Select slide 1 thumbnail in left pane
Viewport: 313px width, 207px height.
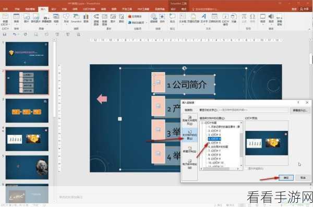(27, 54)
